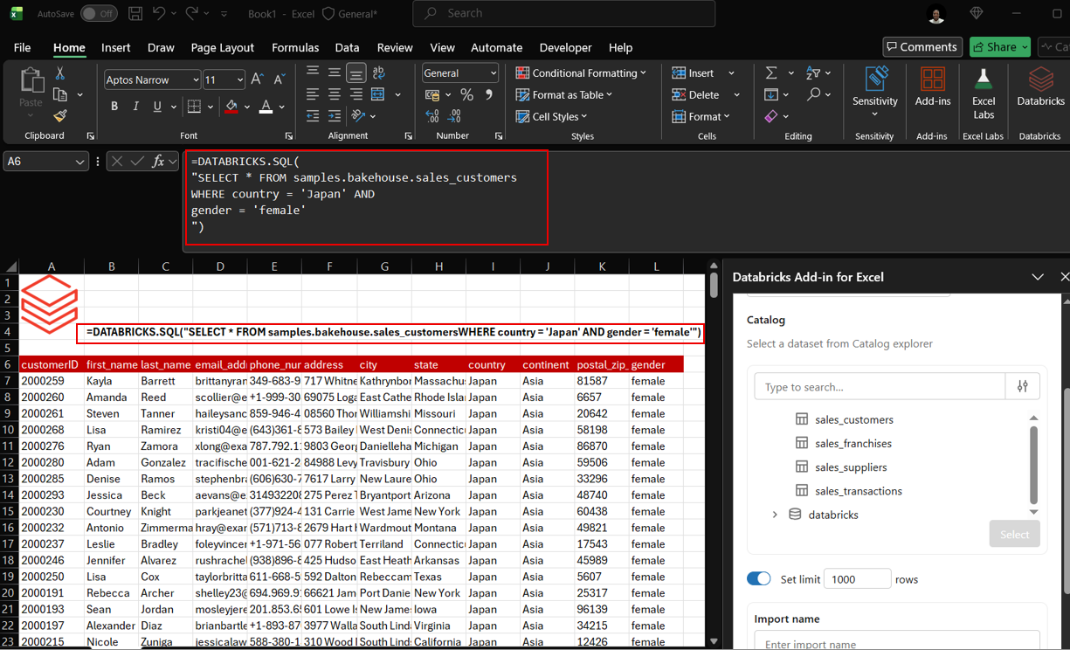Click the Cut scissors icon
The height and width of the screenshot is (650, 1070).
click(60, 73)
